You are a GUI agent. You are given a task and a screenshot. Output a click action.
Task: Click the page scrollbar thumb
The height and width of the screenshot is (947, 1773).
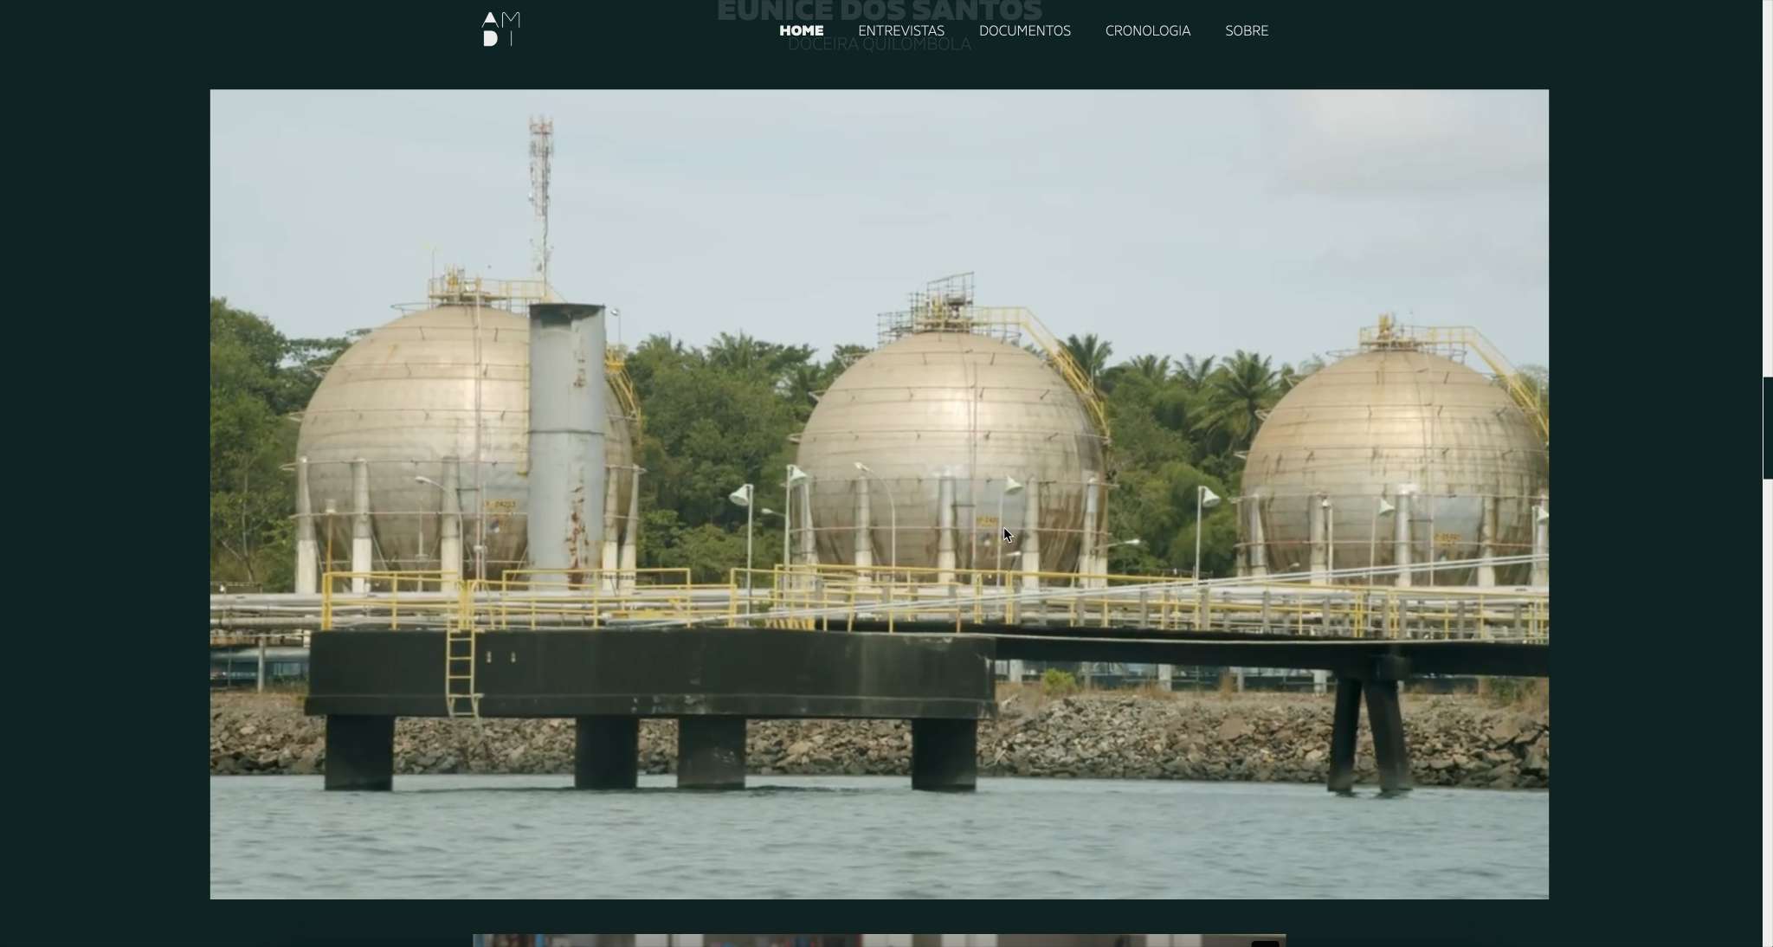pyautogui.click(x=1767, y=428)
